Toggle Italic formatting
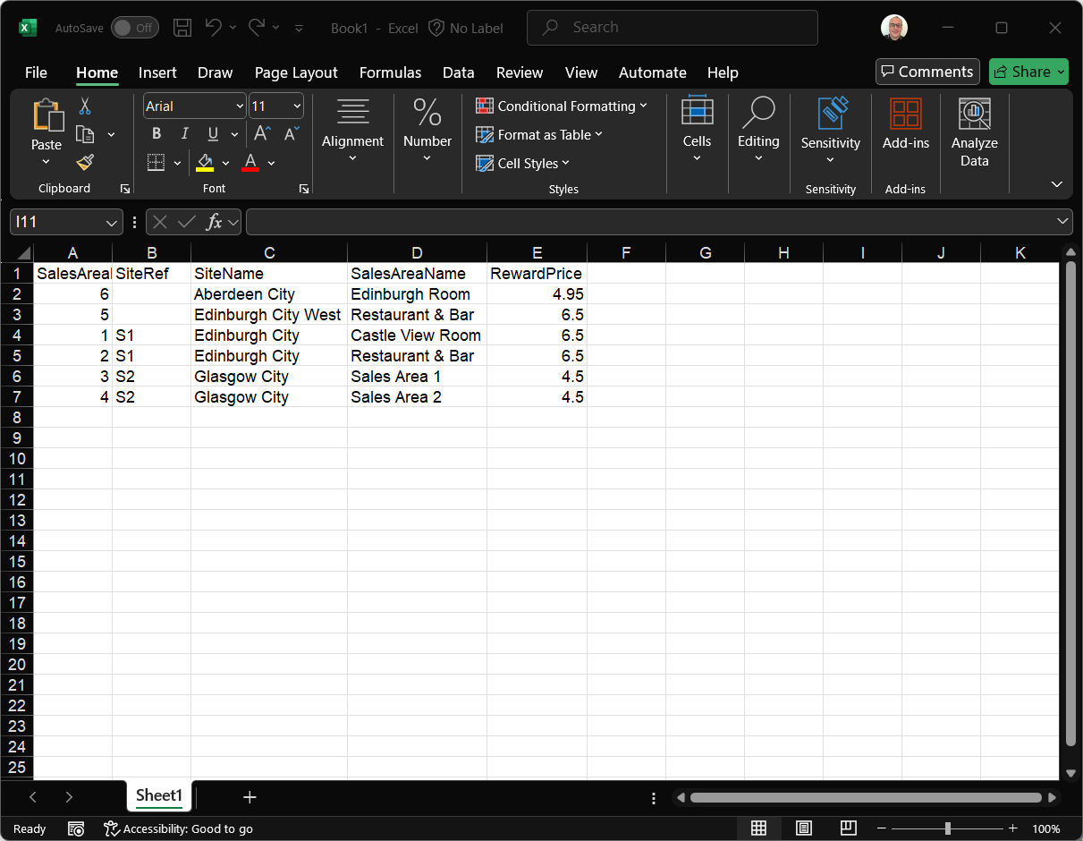 (184, 134)
